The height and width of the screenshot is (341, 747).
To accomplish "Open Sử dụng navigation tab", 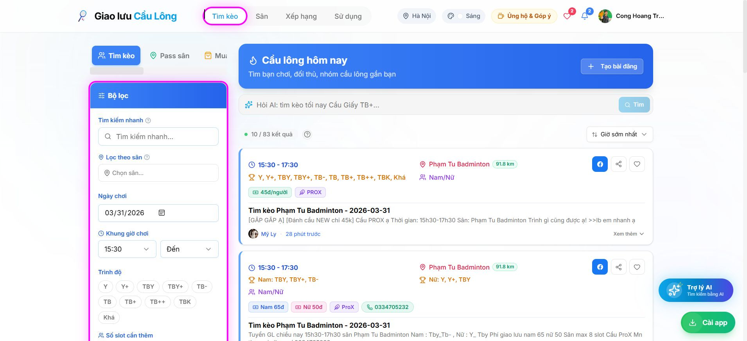I will [348, 16].
